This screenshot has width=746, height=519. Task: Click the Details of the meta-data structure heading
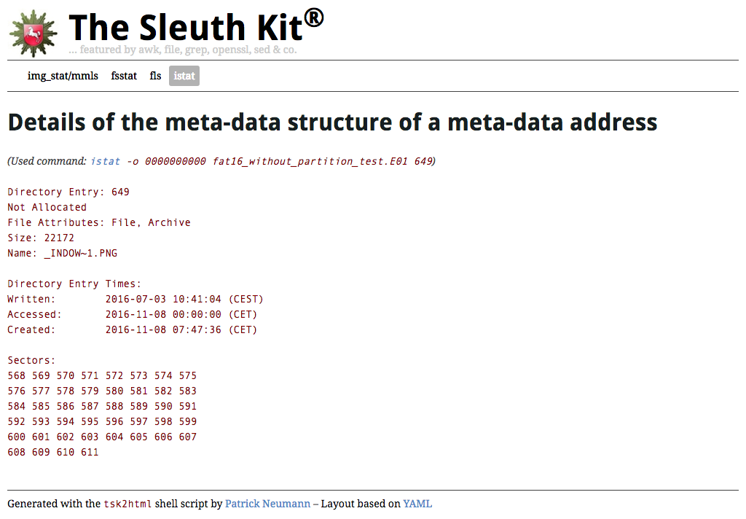click(x=332, y=122)
